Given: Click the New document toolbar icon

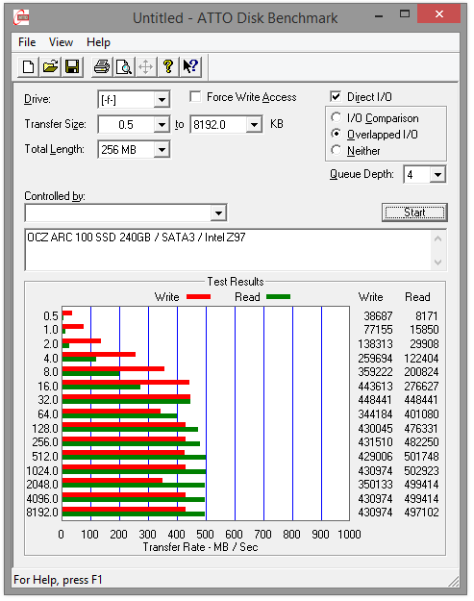Looking at the screenshot, I should coord(28,66).
